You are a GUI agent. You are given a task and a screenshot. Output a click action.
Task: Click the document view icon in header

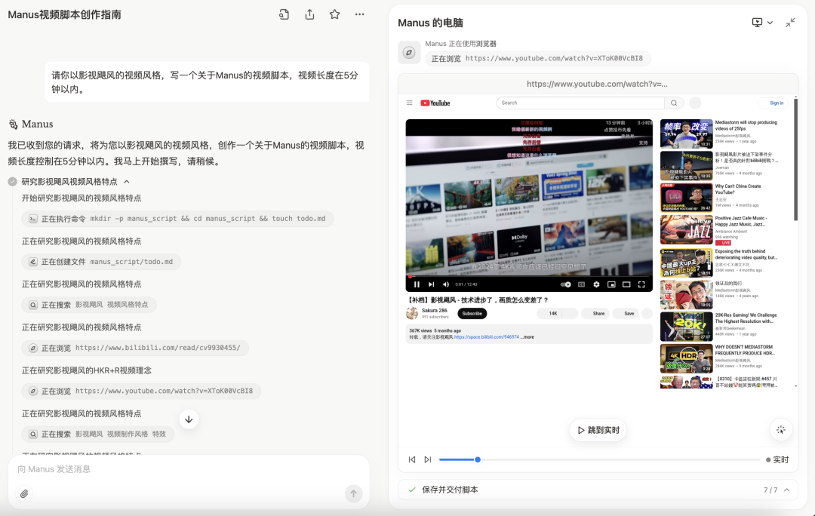[284, 14]
